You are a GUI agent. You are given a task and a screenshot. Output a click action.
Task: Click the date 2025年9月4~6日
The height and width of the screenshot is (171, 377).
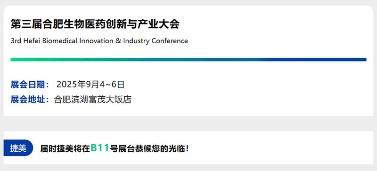click(90, 85)
